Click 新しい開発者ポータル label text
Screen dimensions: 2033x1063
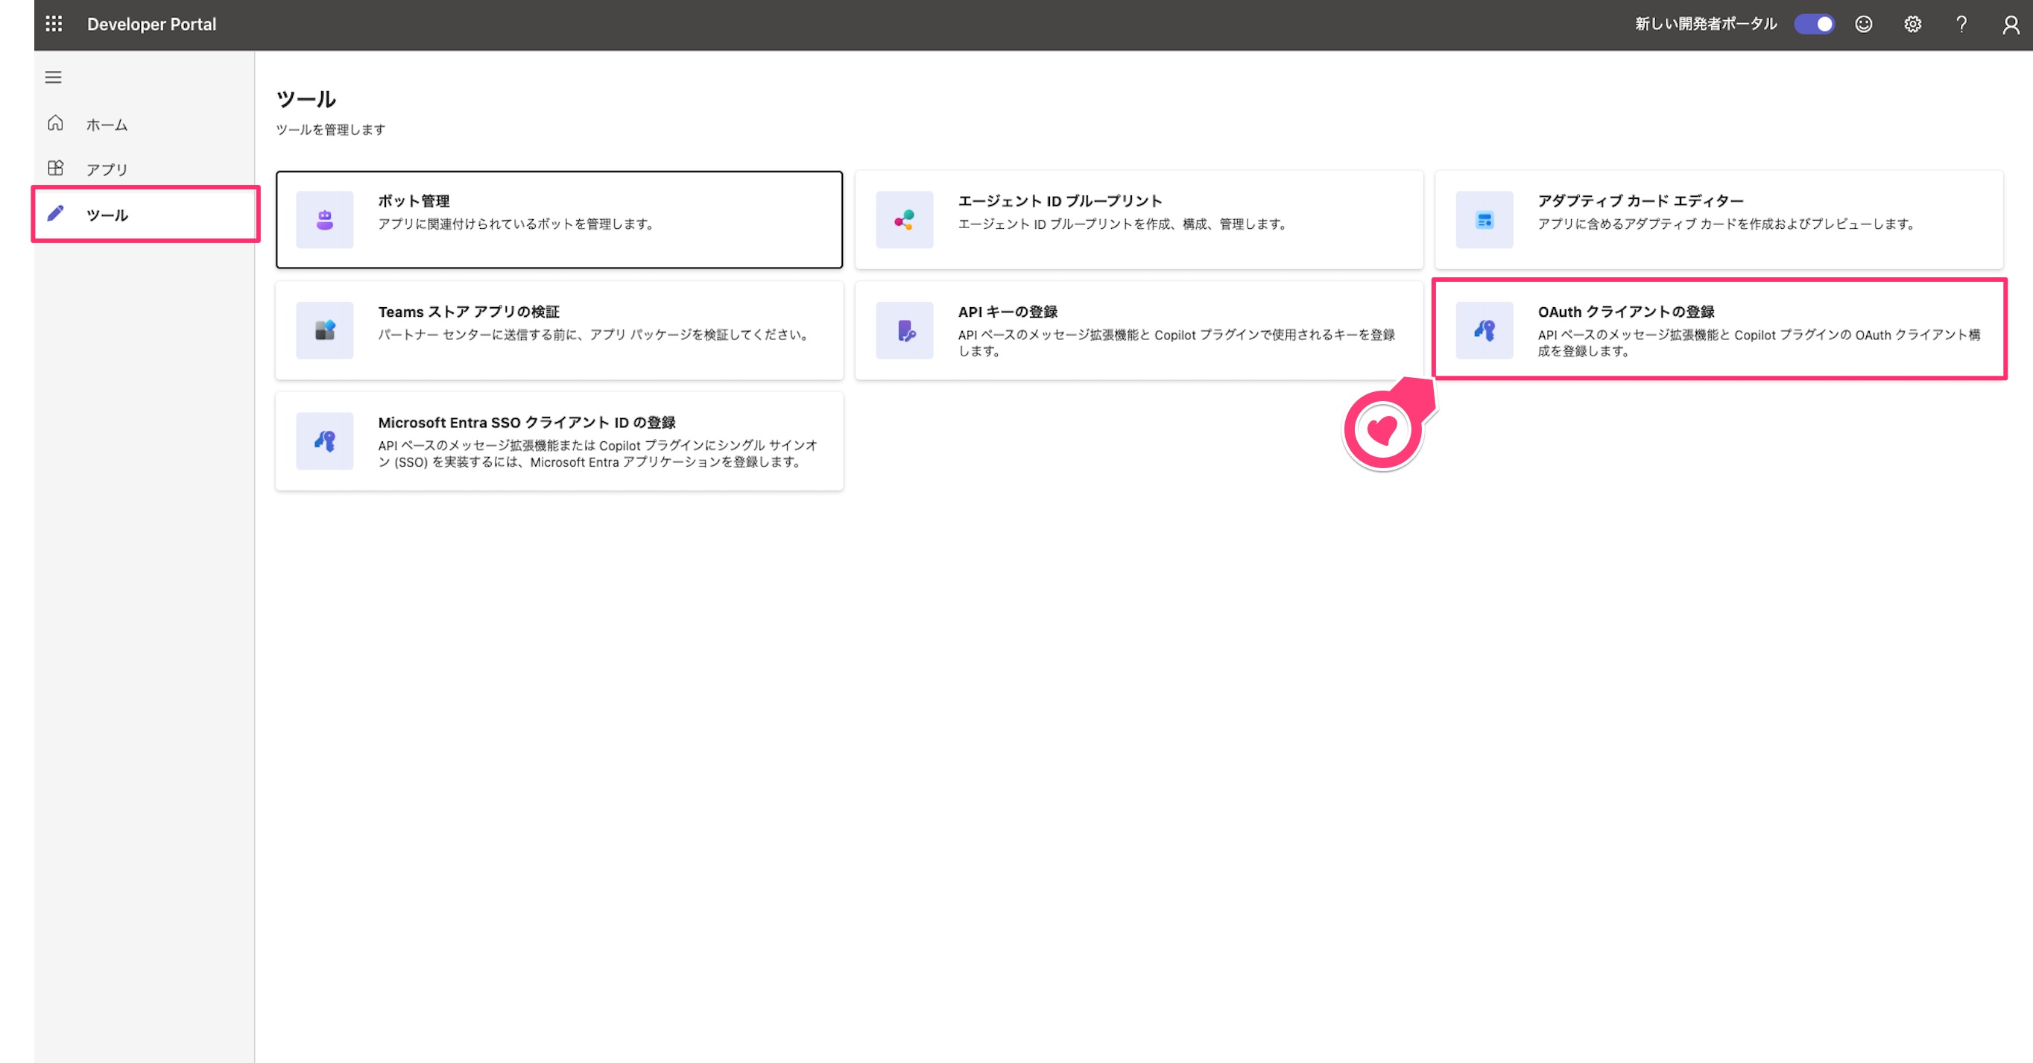(1706, 25)
